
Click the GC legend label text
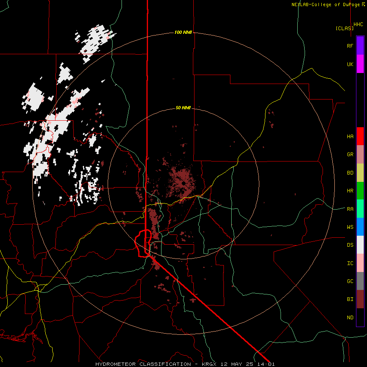coord(350,281)
